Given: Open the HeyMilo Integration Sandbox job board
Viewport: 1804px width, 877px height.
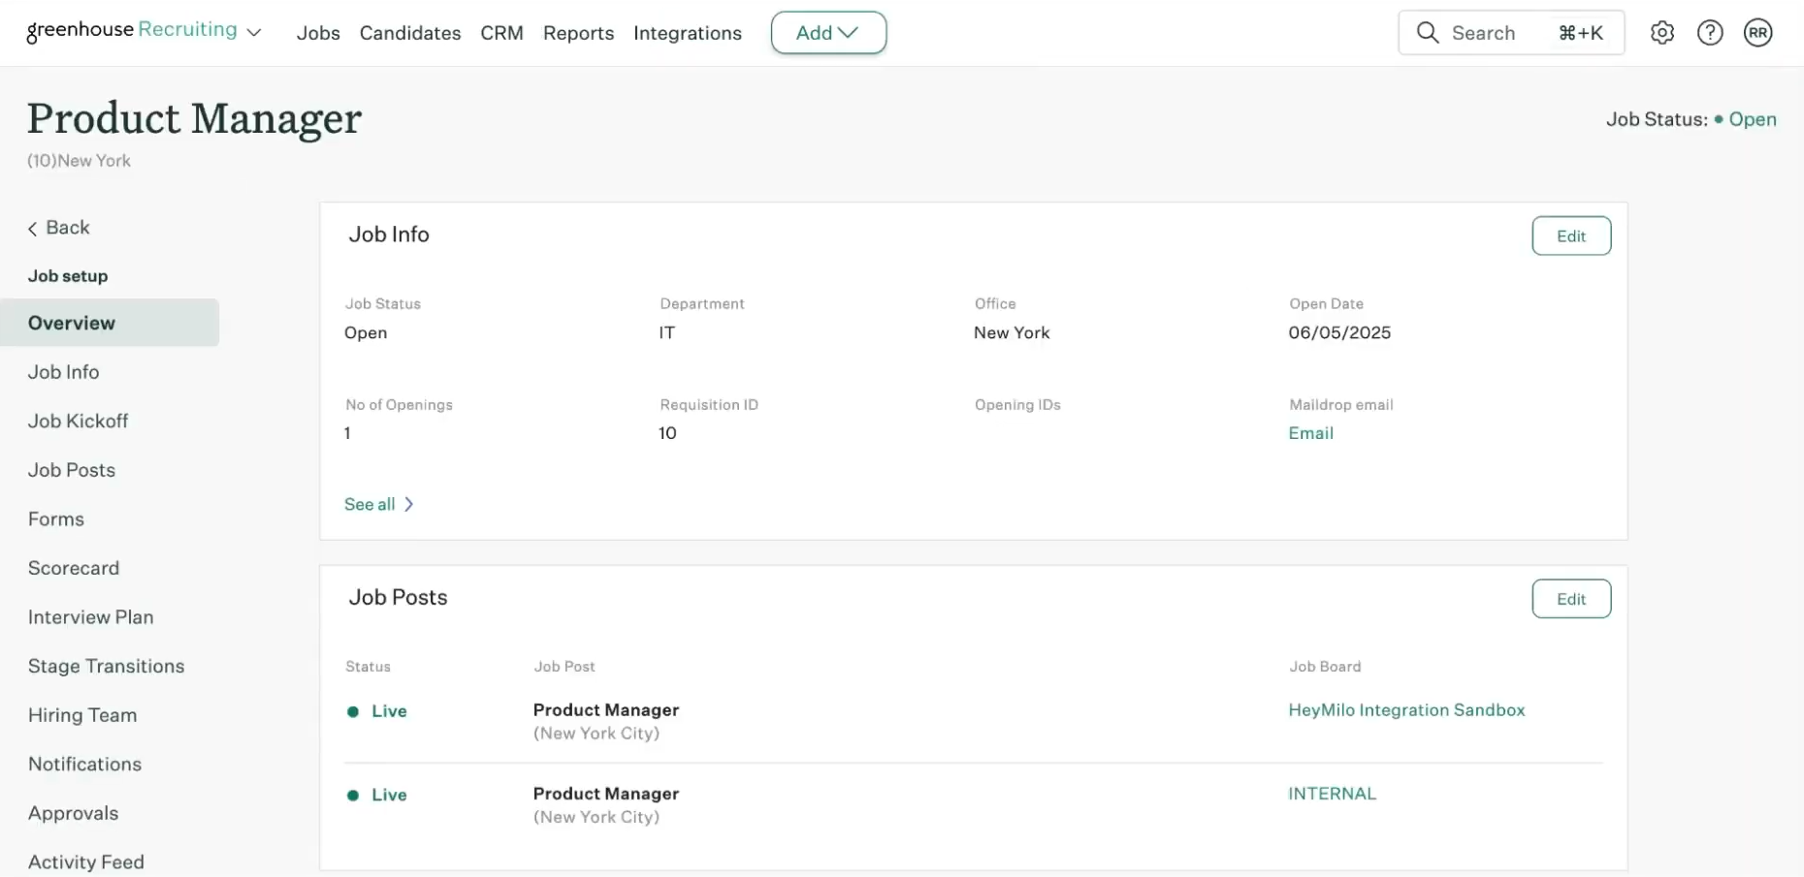Looking at the screenshot, I should pos(1406,710).
